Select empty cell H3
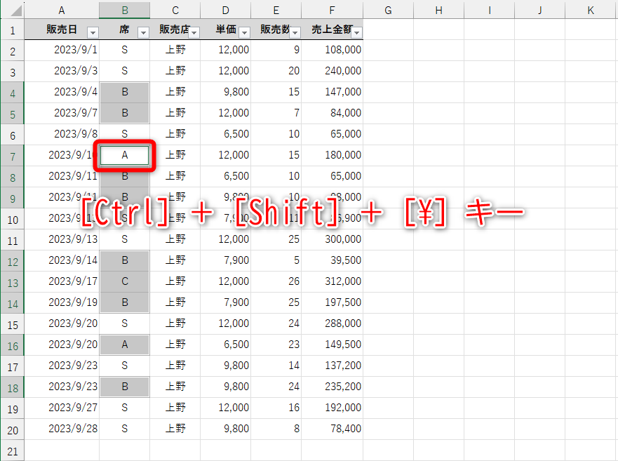The image size is (618, 461). click(x=438, y=70)
